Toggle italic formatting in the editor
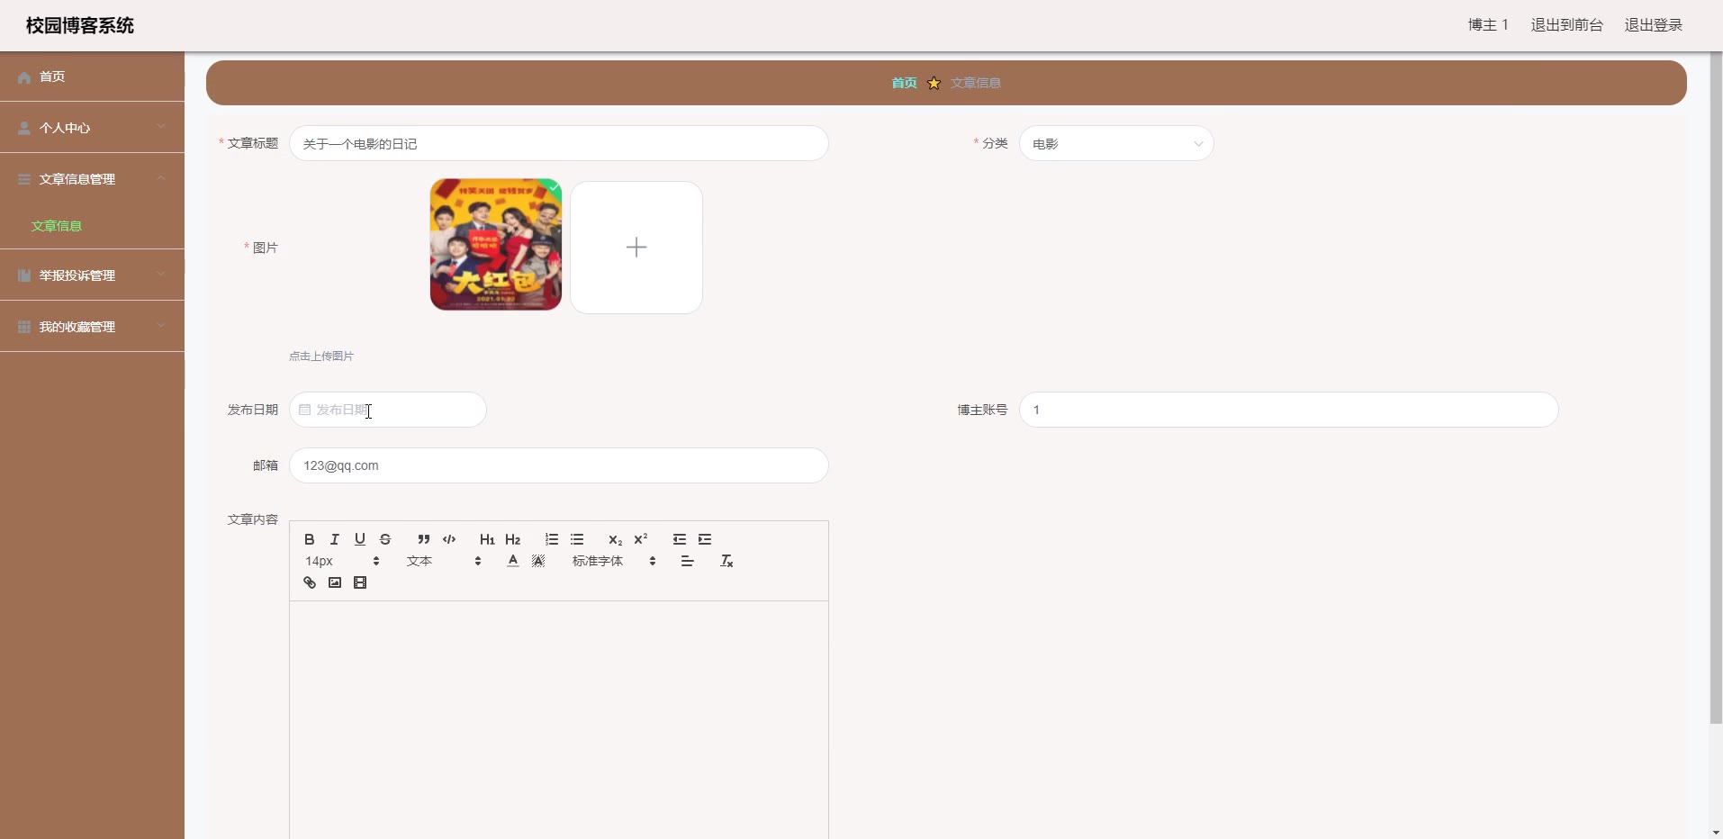 pyautogui.click(x=334, y=539)
